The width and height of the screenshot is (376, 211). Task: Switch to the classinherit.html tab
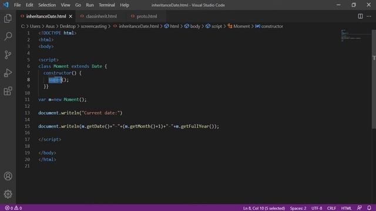[x=101, y=16]
